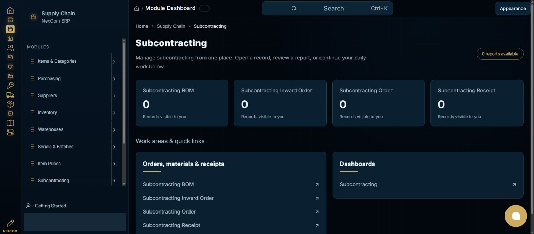
Task: Open the wrench maintenance icon in rail
Action: click(x=10, y=85)
